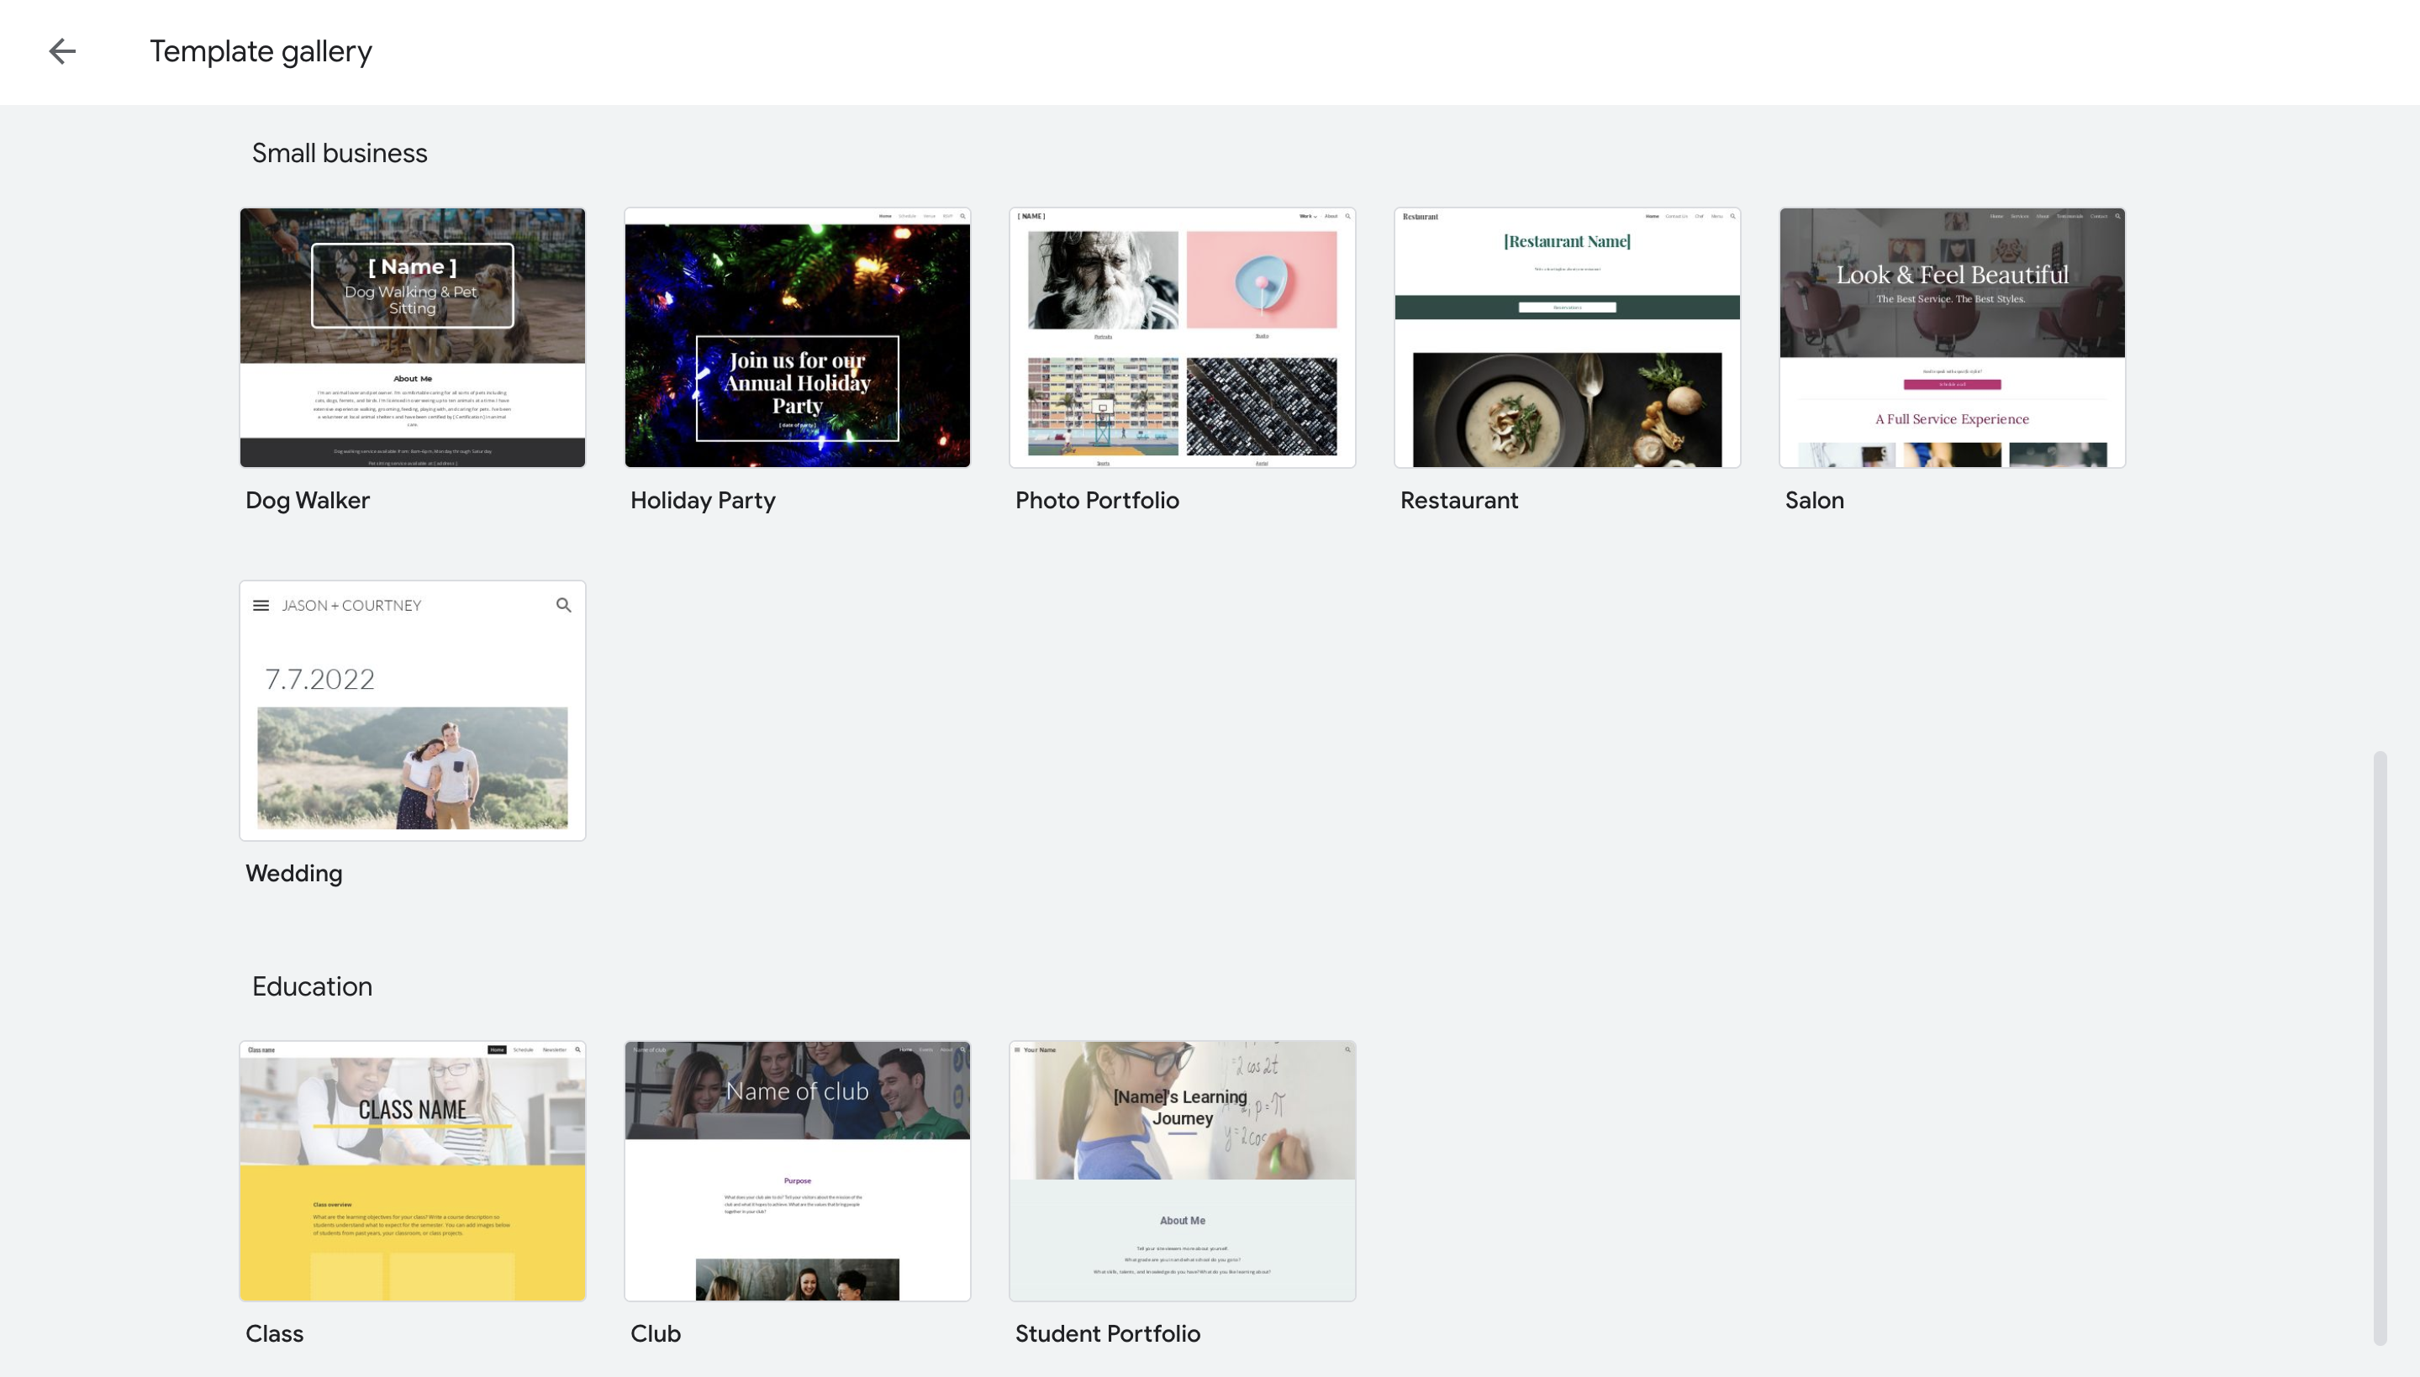Select the Student Portfolio template preview
The image size is (2420, 1377).
click(x=1182, y=1171)
